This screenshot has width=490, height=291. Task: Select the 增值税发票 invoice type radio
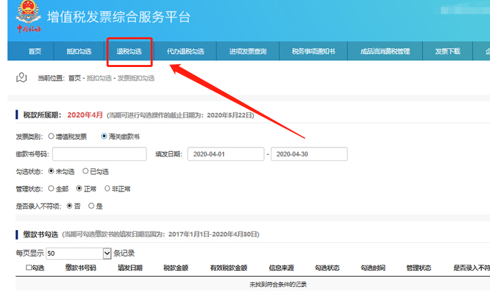point(52,137)
